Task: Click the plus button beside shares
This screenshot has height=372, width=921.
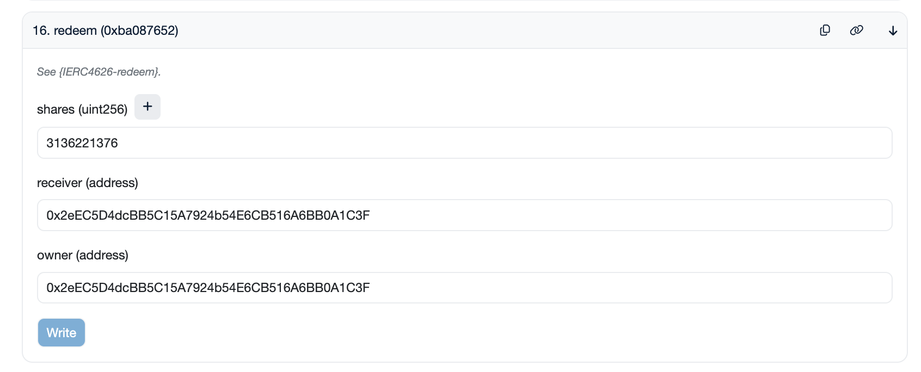Action: pos(148,107)
